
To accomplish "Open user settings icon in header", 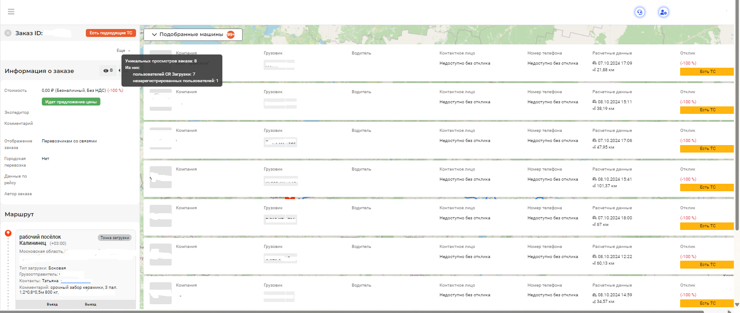I will coord(663,12).
